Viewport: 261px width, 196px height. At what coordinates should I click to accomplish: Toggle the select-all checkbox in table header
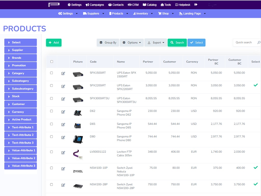click(x=52, y=62)
